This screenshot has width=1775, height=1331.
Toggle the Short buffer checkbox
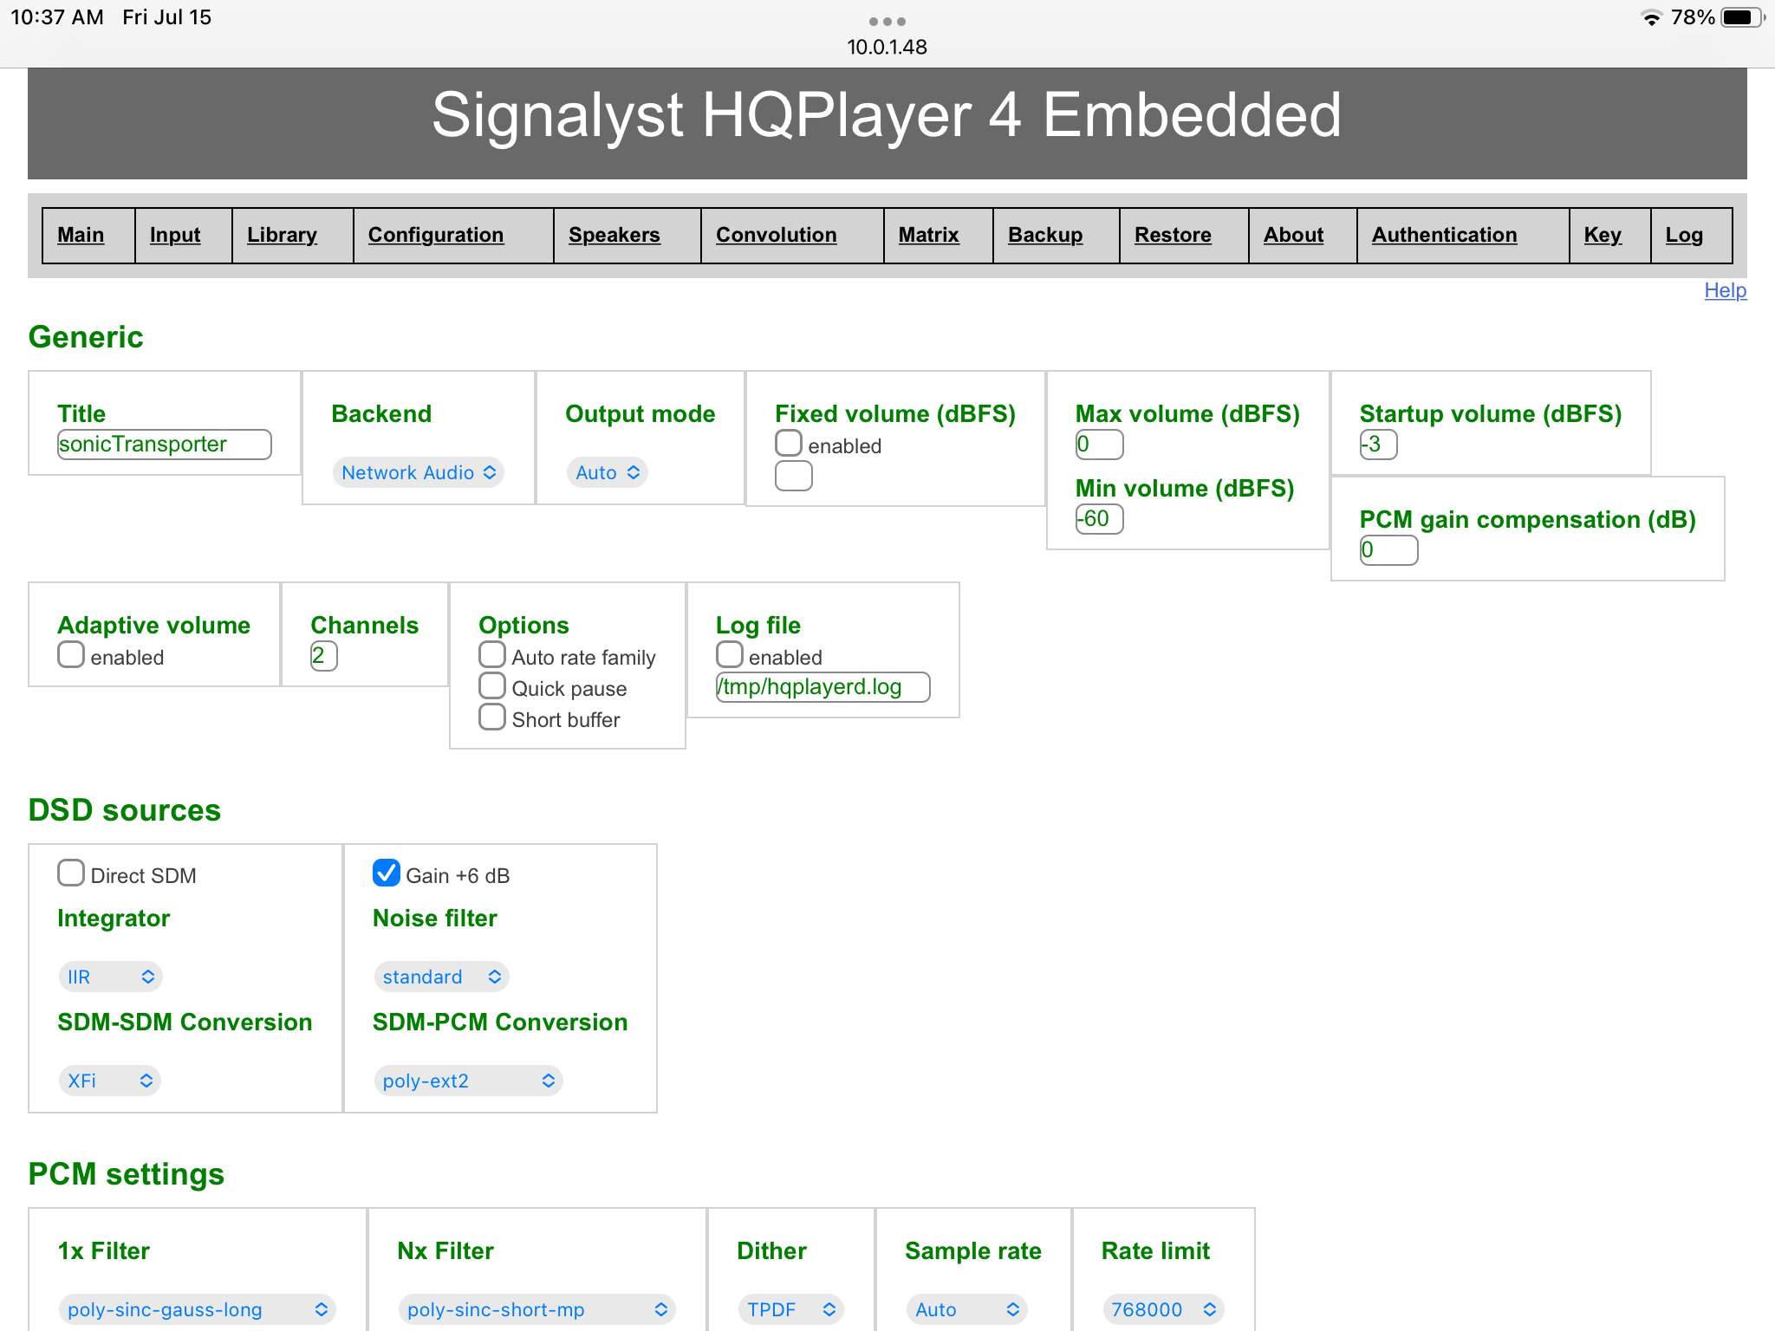tap(492, 717)
